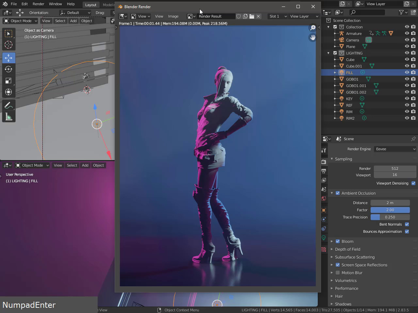The image size is (418, 313).
Task: Pick the Rotate tool
Action: click(8, 69)
